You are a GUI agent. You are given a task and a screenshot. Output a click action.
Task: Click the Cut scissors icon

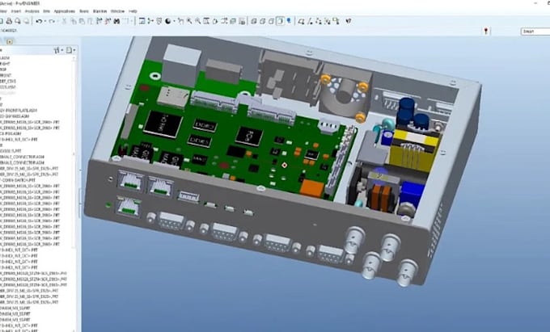(x=65, y=21)
